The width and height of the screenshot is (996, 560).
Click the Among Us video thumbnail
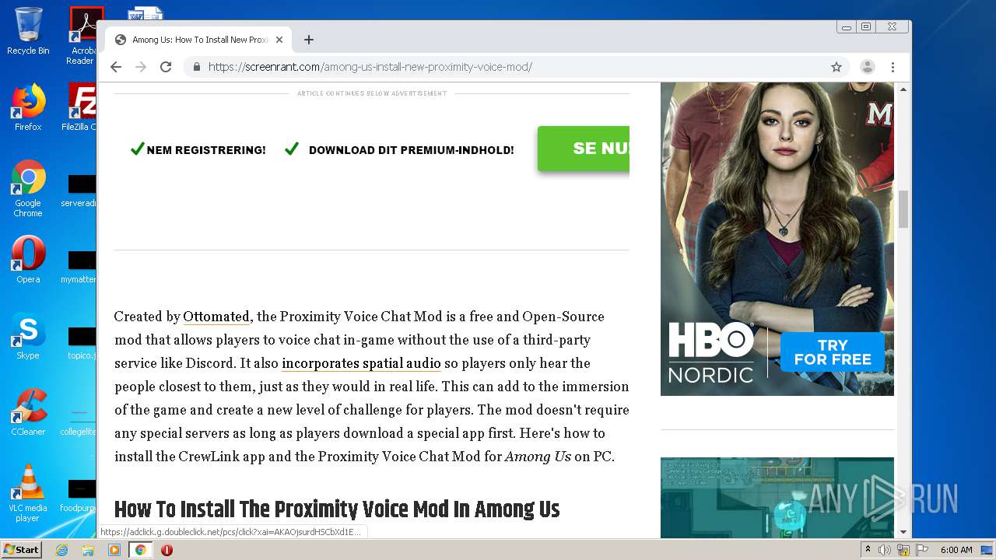click(x=777, y=498)
